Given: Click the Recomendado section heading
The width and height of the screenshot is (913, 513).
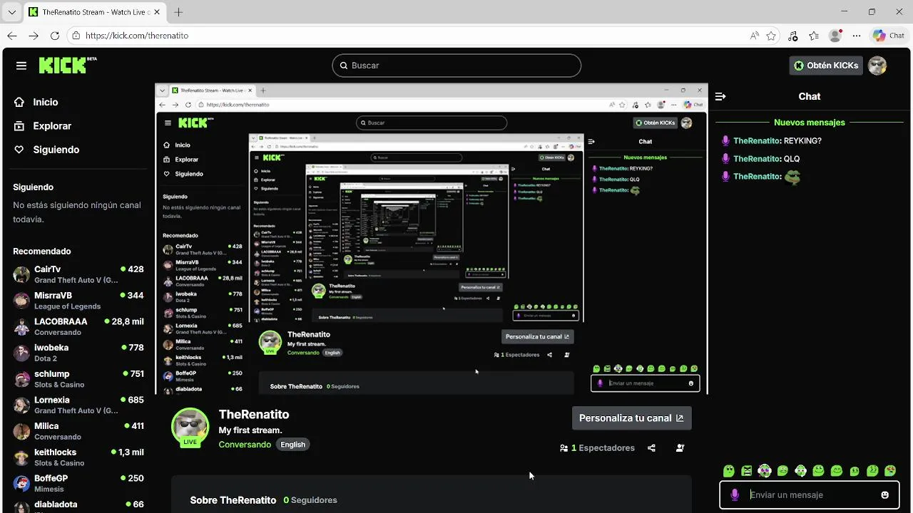Looking at the screenshot, I should pos(42,252).
